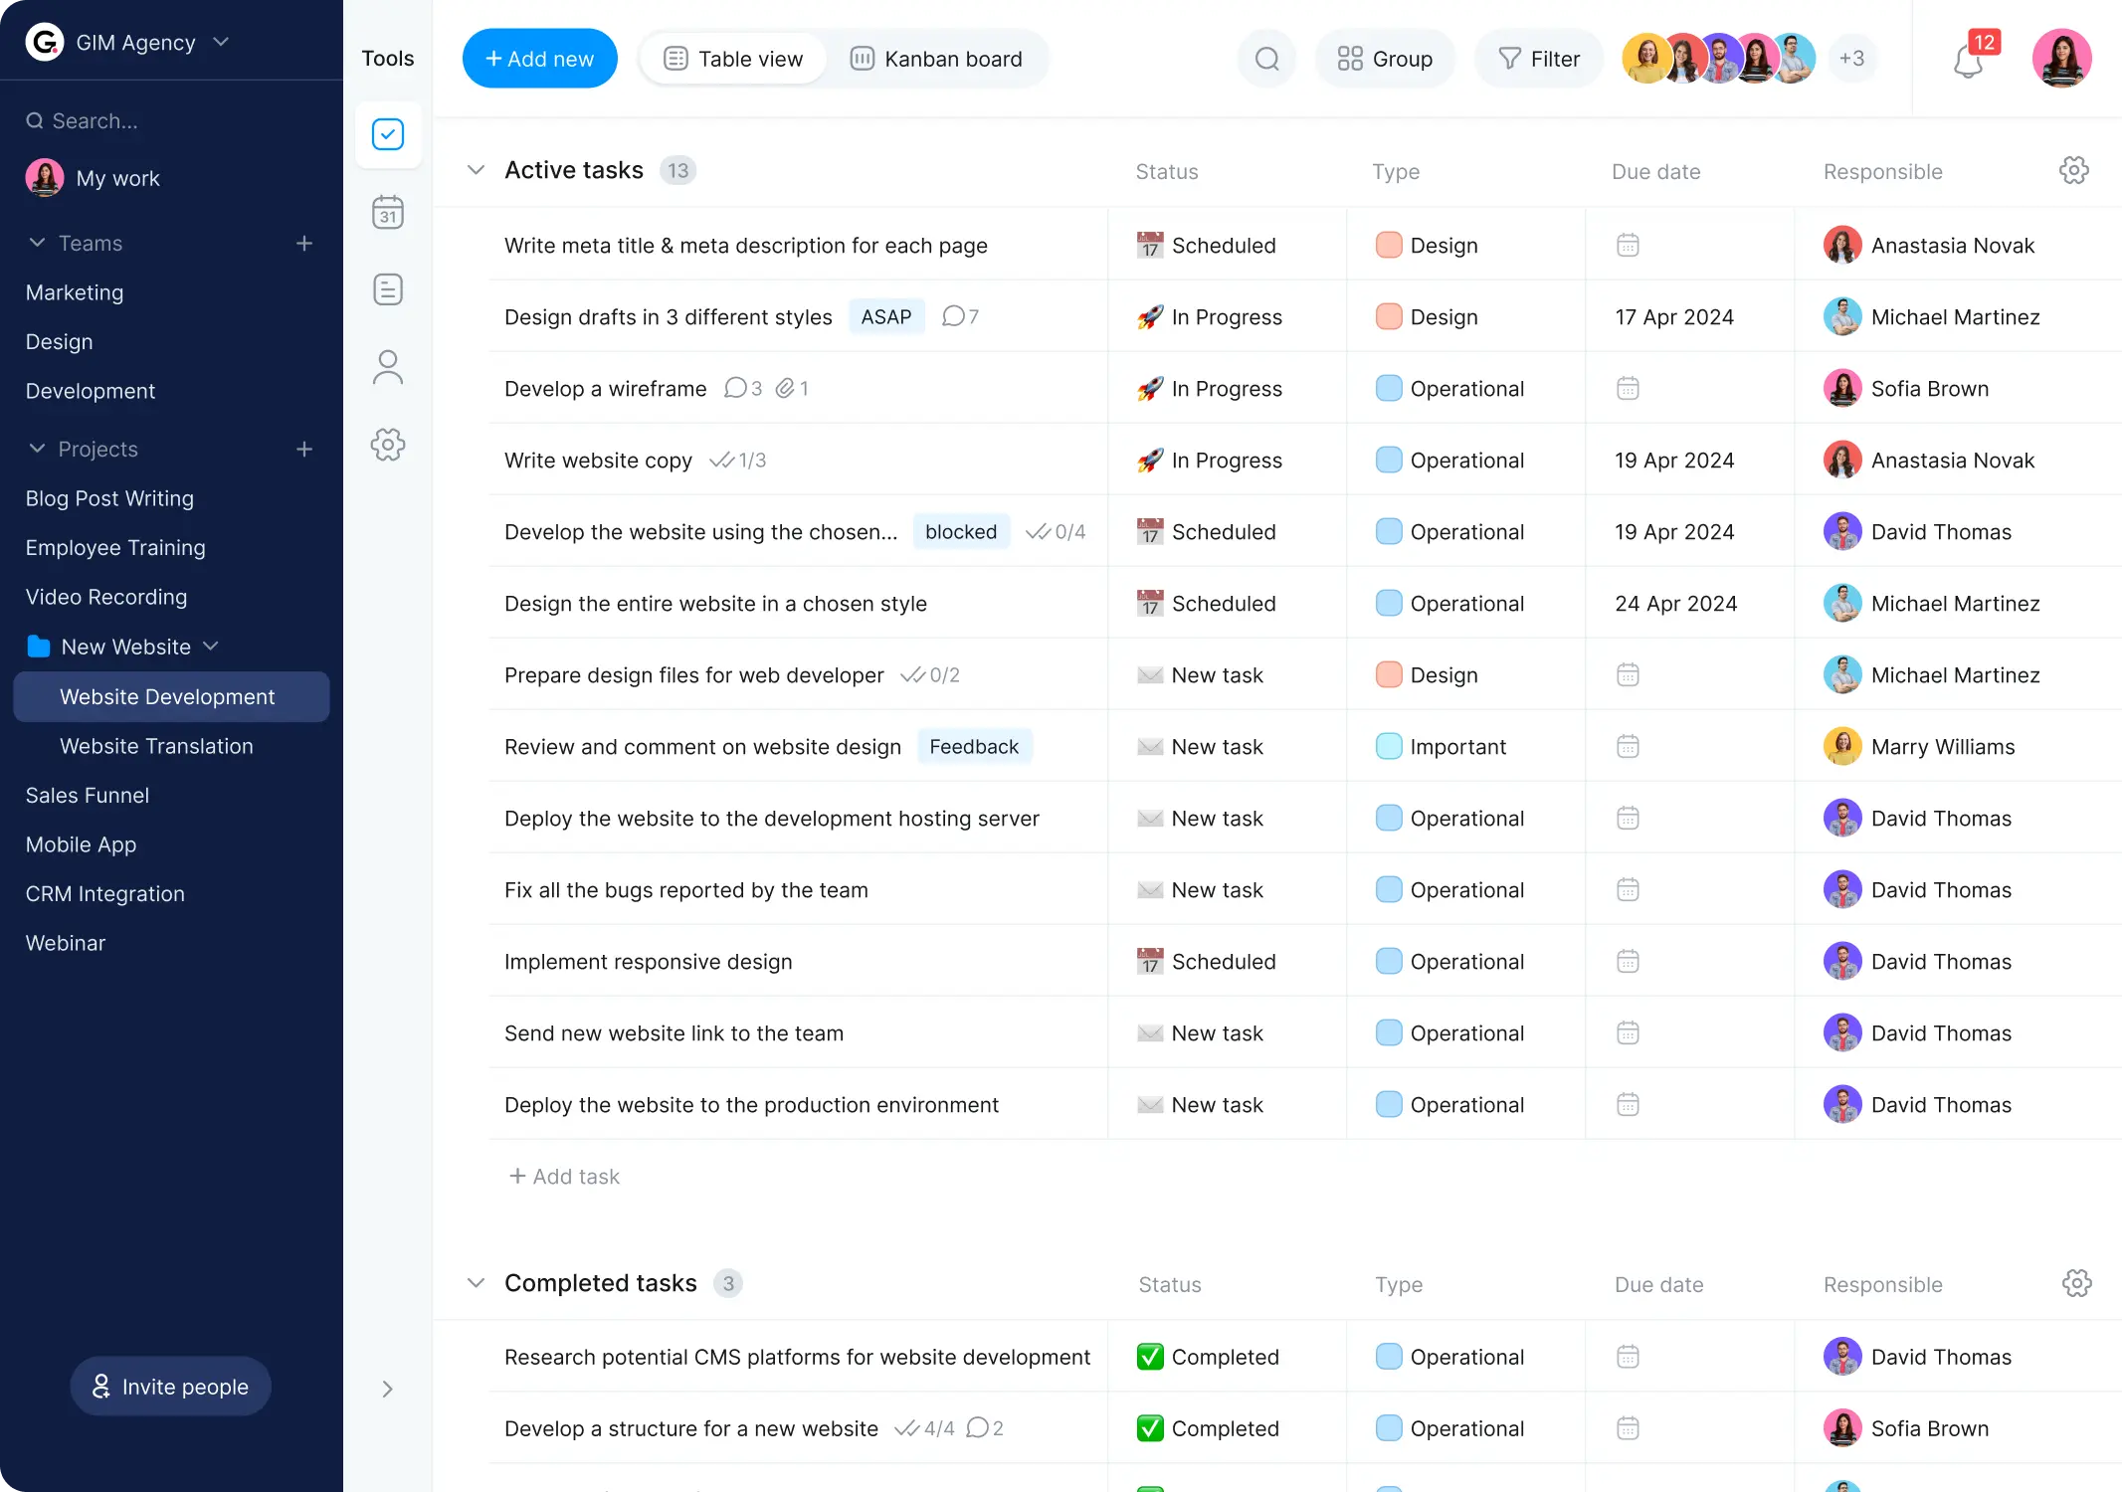The image size is (2122, 1492).
Task: Open the New Website folder icon
Action: coord(39,647)
